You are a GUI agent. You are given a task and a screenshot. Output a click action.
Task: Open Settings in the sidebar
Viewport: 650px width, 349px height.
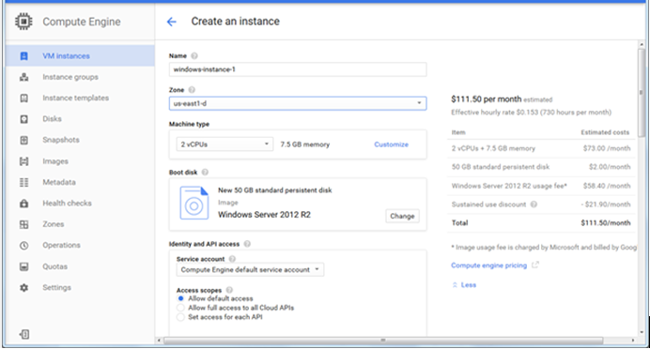tap(56, 287)
